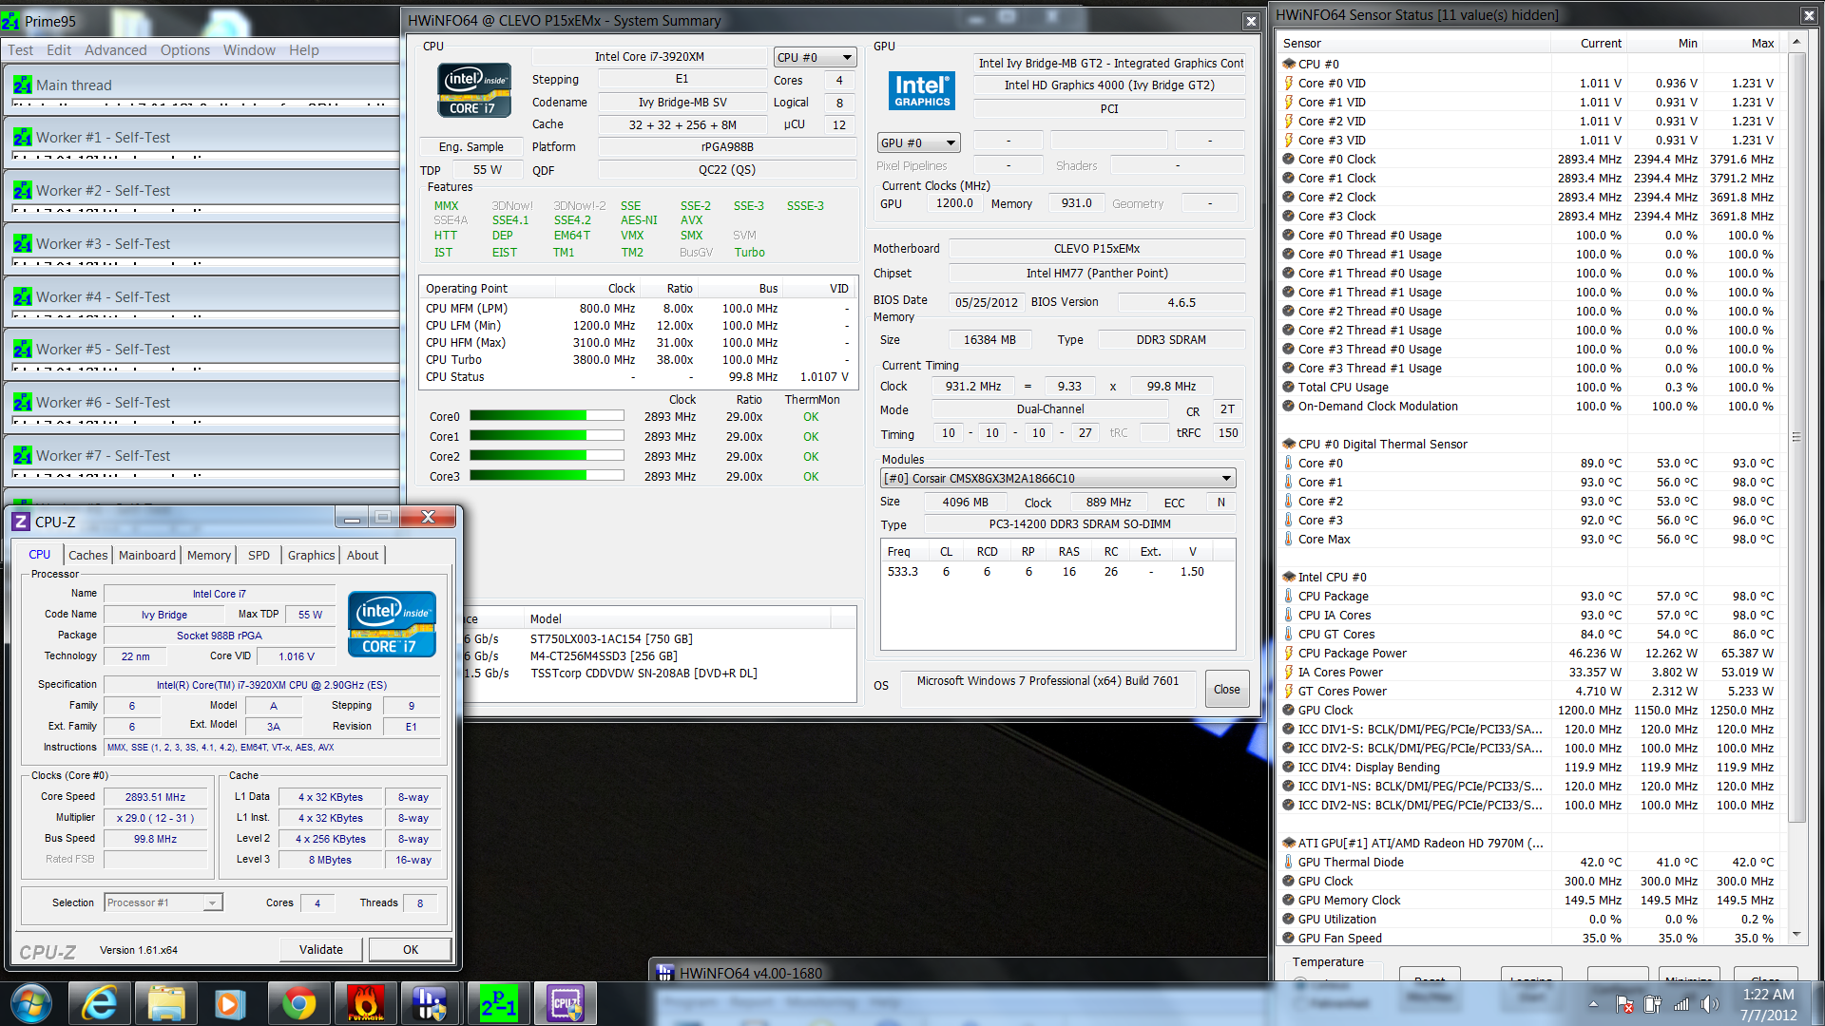
Task: Switch to the Caches tab in CPU-Z
Action: click(x=88, y=556)
